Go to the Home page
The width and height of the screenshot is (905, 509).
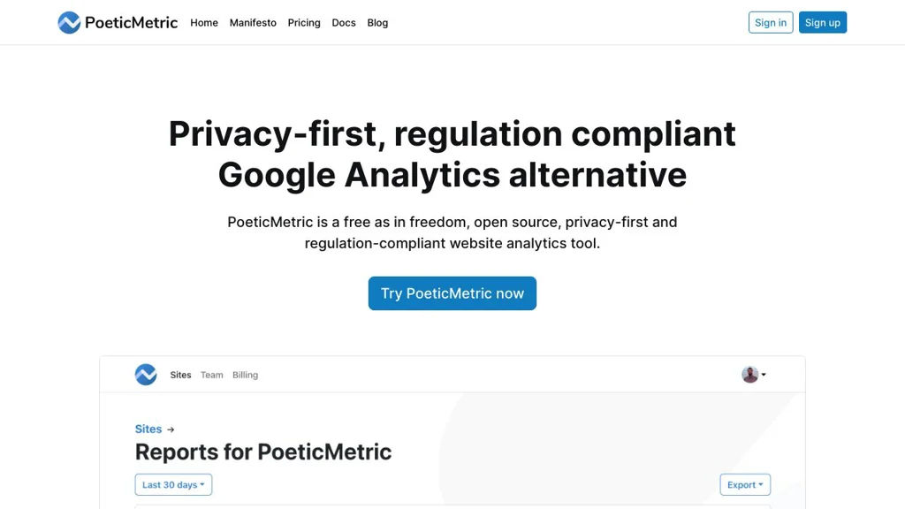click(204, 23)
